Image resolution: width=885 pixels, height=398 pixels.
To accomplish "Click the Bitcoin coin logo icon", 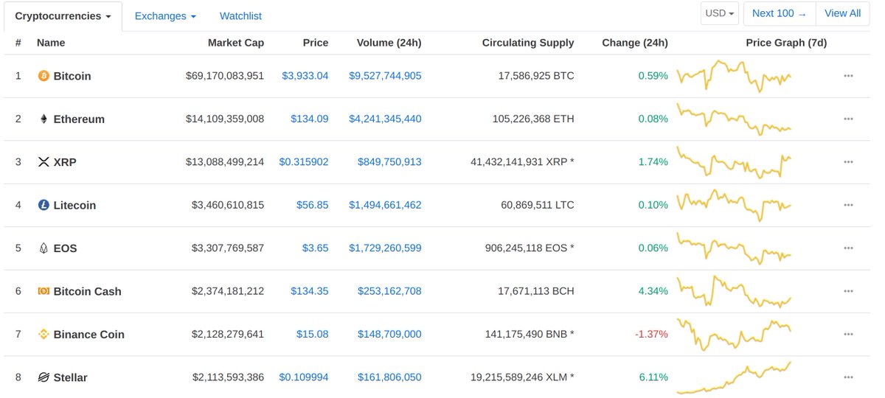I will [x=44, y=76].
